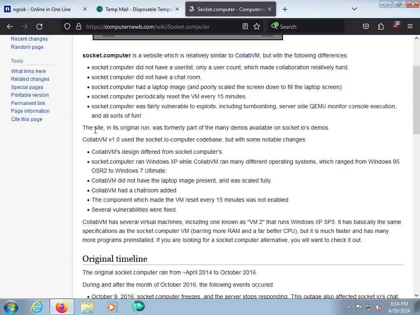Open the extensions puzzle icon

(381, 27)
